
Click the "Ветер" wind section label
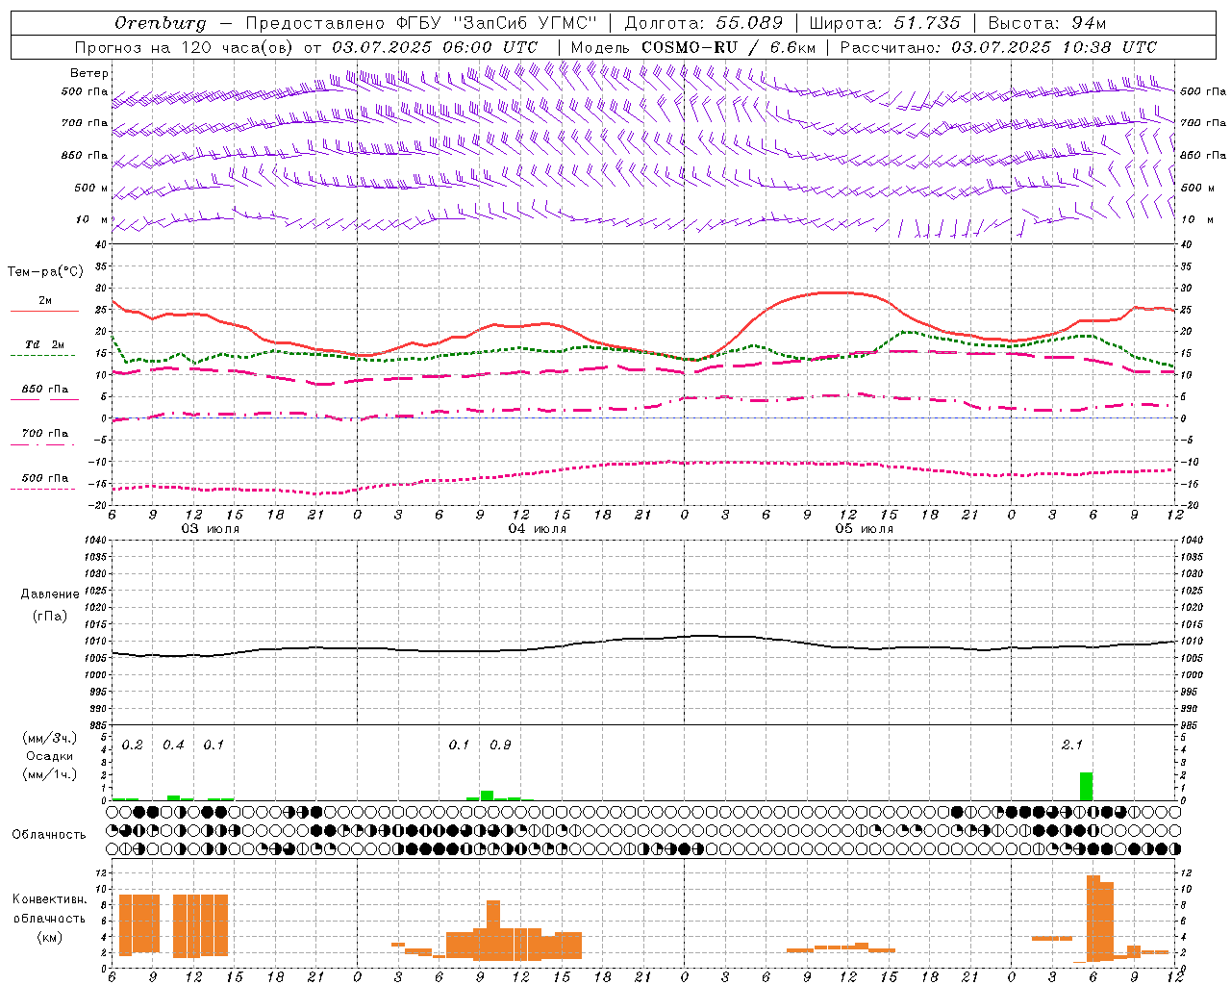(89, 73)
